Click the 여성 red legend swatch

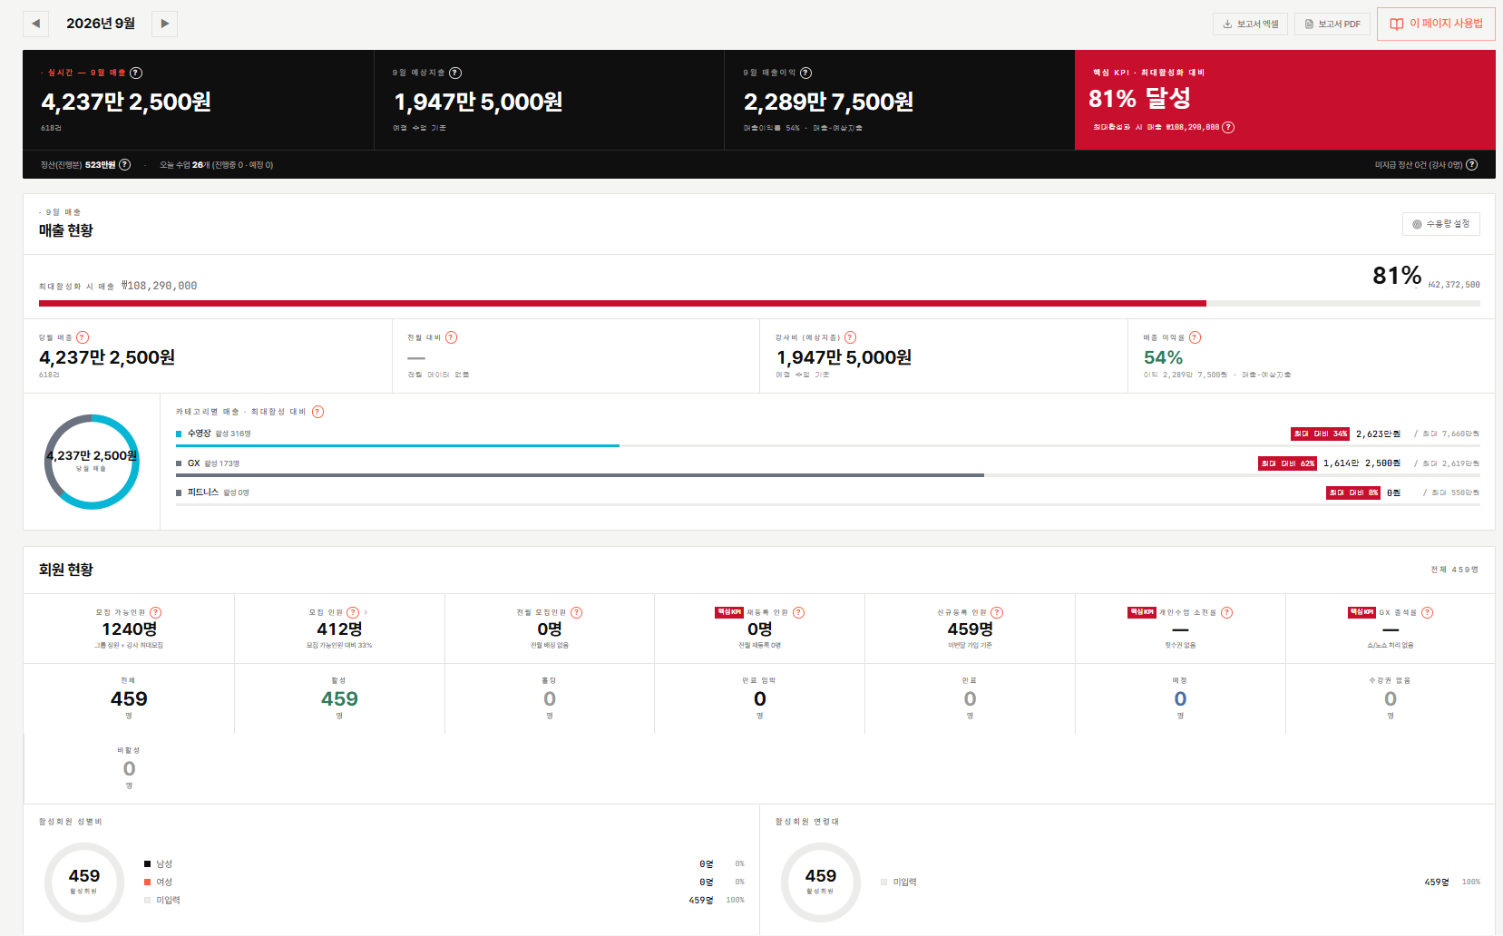(147, 882)
